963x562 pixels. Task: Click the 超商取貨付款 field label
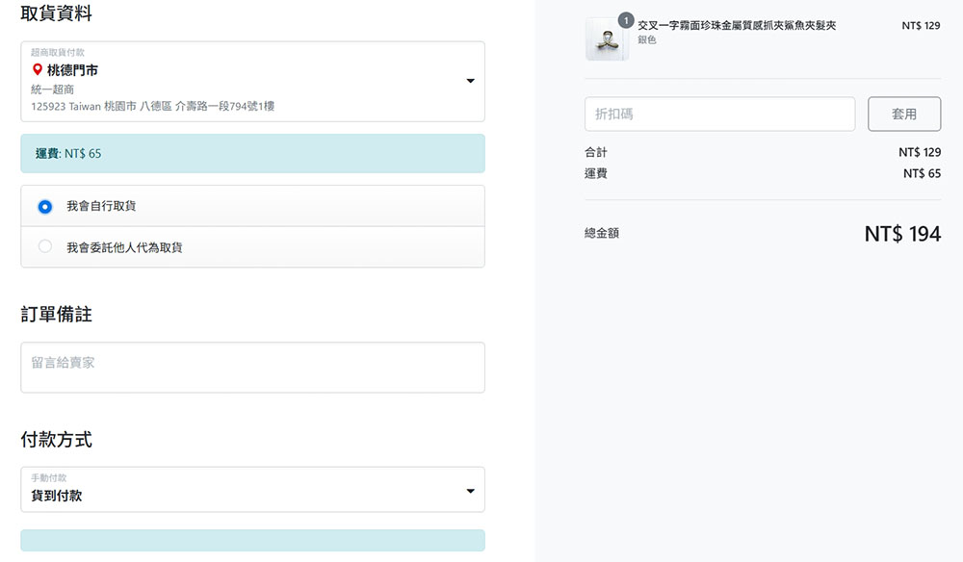pos(58,53)
